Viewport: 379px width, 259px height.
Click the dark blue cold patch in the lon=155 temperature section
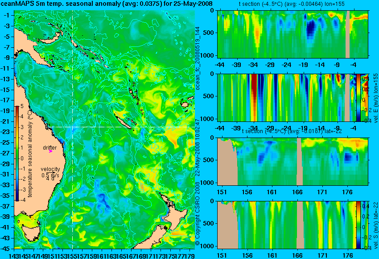(311, 29)
